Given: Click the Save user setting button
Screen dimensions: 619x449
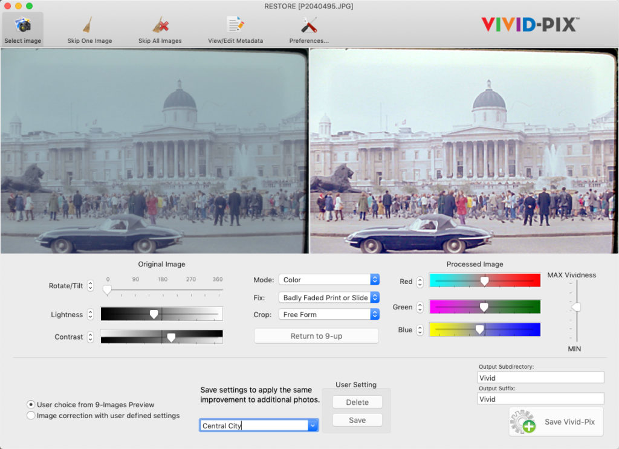Looking at the screenshot, I should coord(357,420).
